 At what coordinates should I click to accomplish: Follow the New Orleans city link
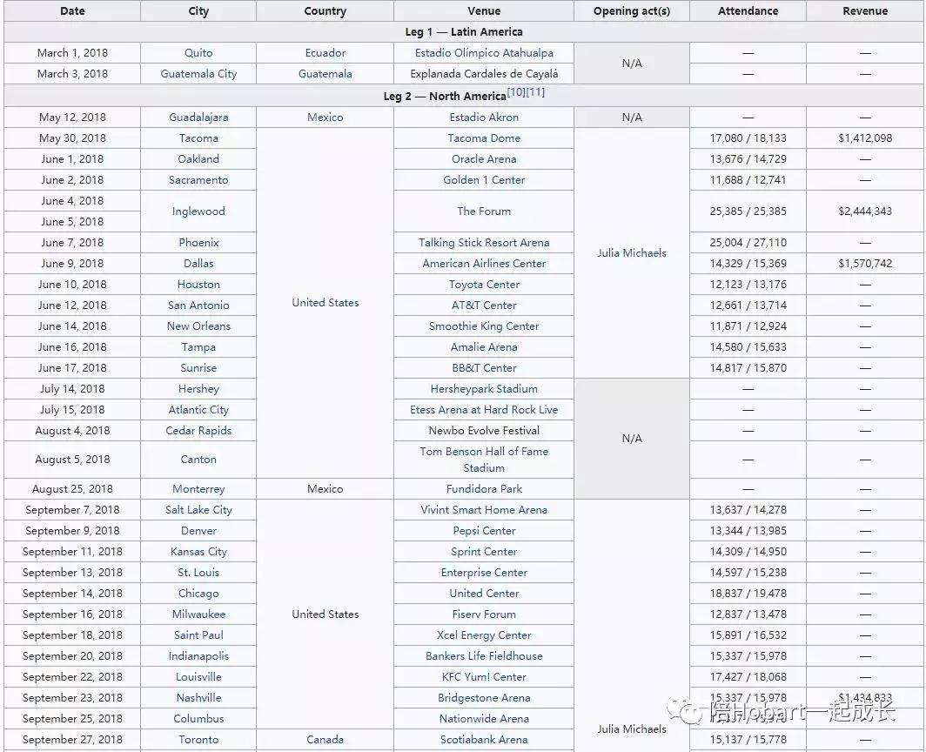click(x=198, y=326)
